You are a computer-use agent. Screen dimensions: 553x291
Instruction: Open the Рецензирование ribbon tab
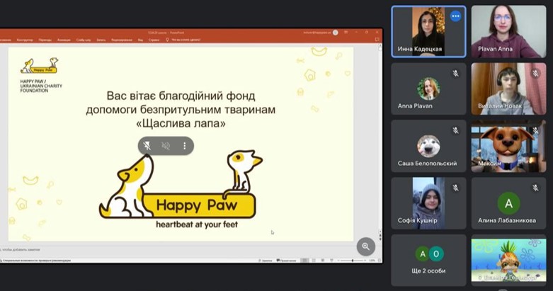coord(122,40)
